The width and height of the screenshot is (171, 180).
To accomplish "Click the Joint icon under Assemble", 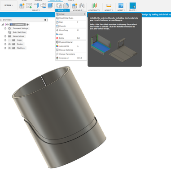I will pyautogui.click(x=82, y=6).
